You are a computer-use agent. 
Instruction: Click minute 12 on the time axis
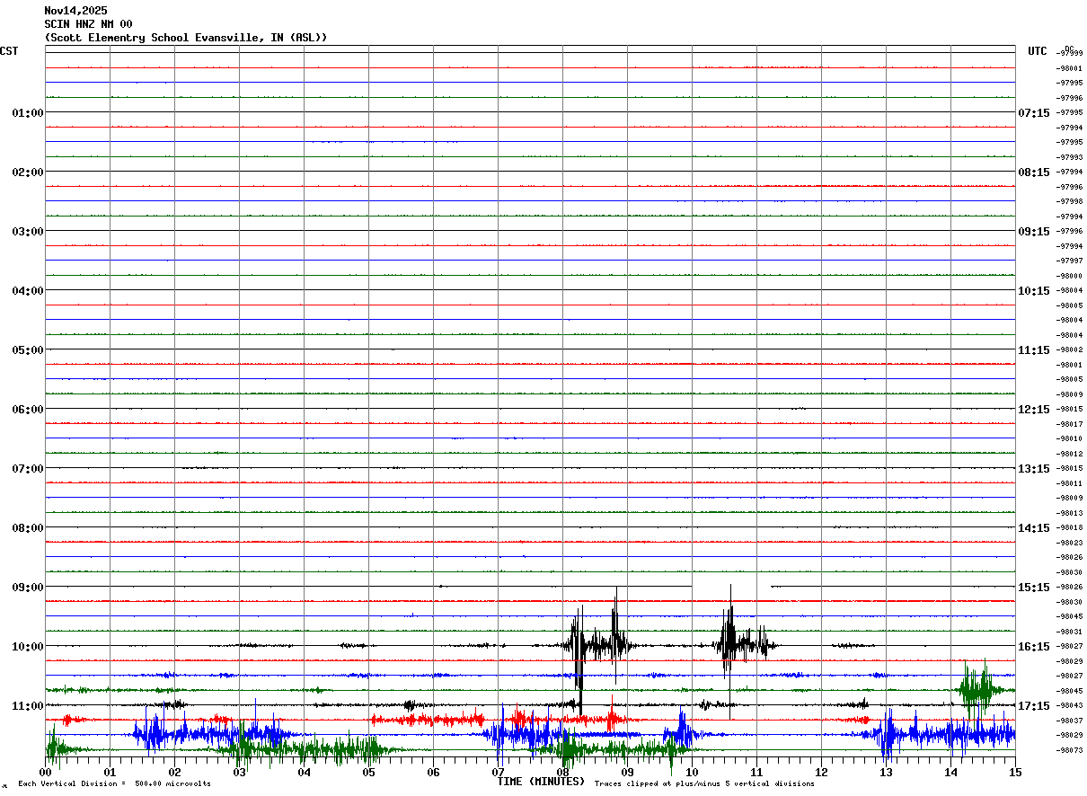pyautogui.click(x=822, y=772)
